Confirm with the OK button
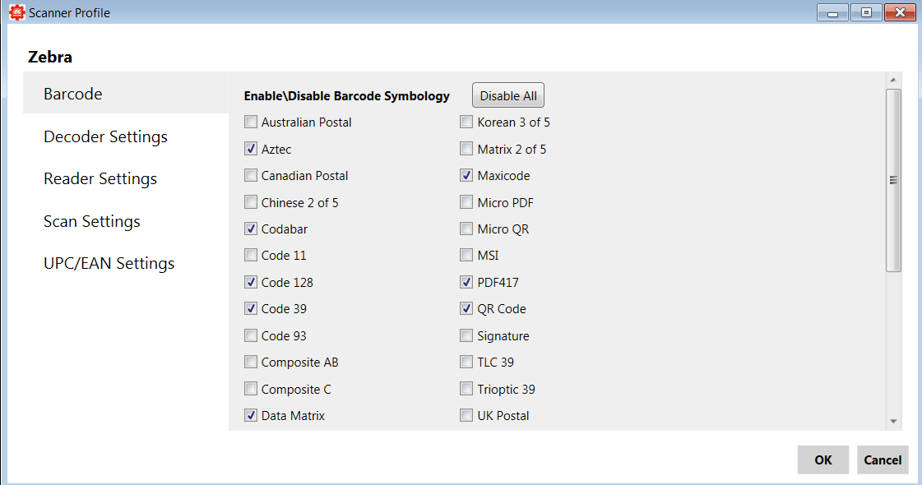Image resolution: width=922 pixels, height=485 pixels. 822,460
